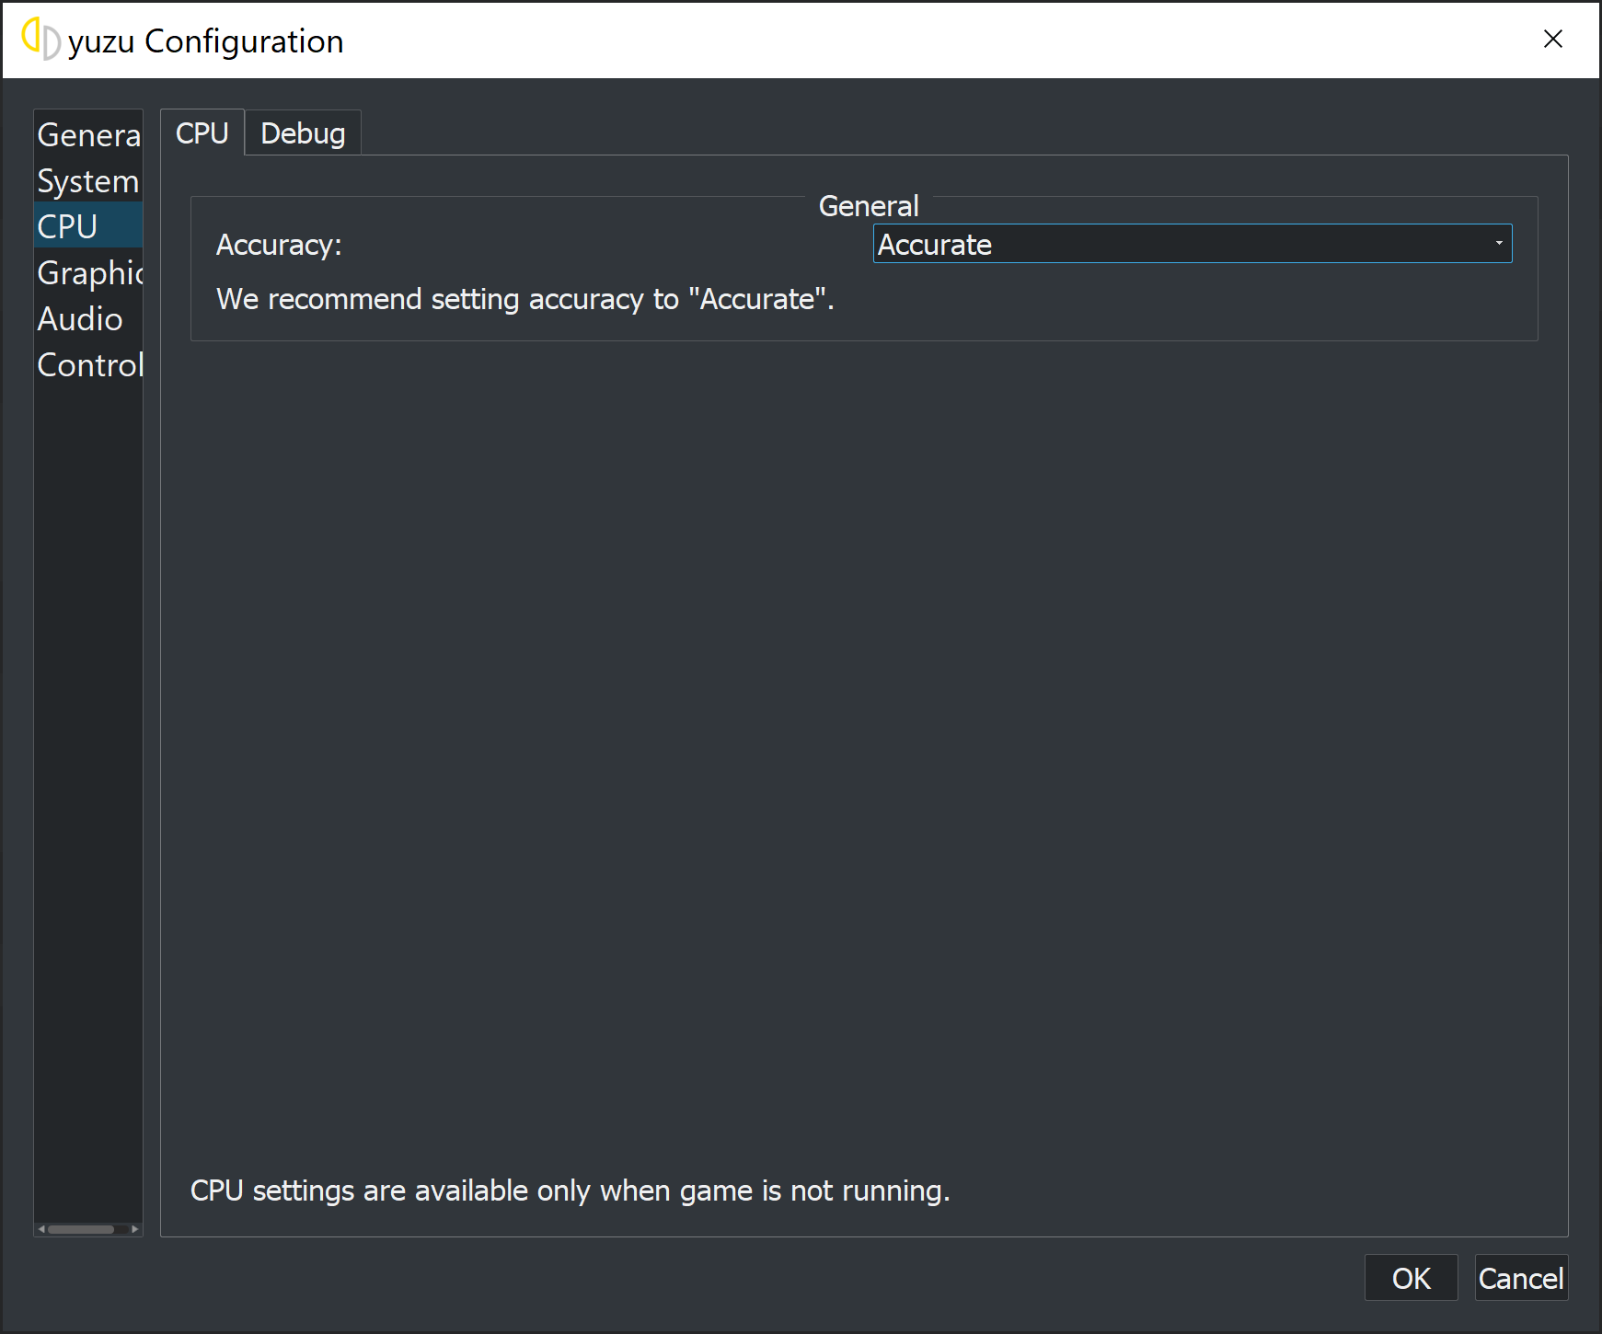This screenshot has height=1334, width=1602.
Task: Click the yuzu logo icon in title bar
Action: 40,40
